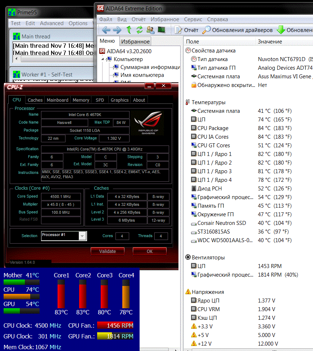313x351 pixels.
Task: Switch to the Избранное sidebar tab in AIDA64
Action: click(x=135, y=41)
